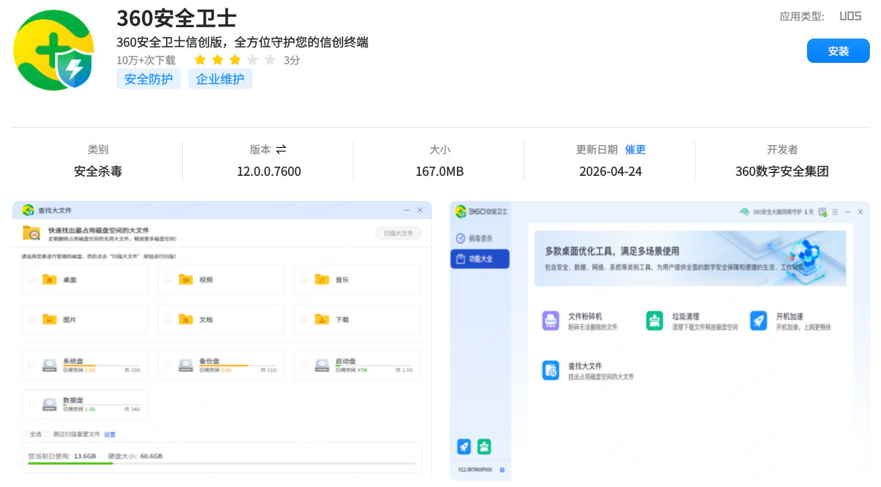This screenshot has width=881, height=487.
Task: Click the 系统盘 used-space bar
Action: point(102,366)
